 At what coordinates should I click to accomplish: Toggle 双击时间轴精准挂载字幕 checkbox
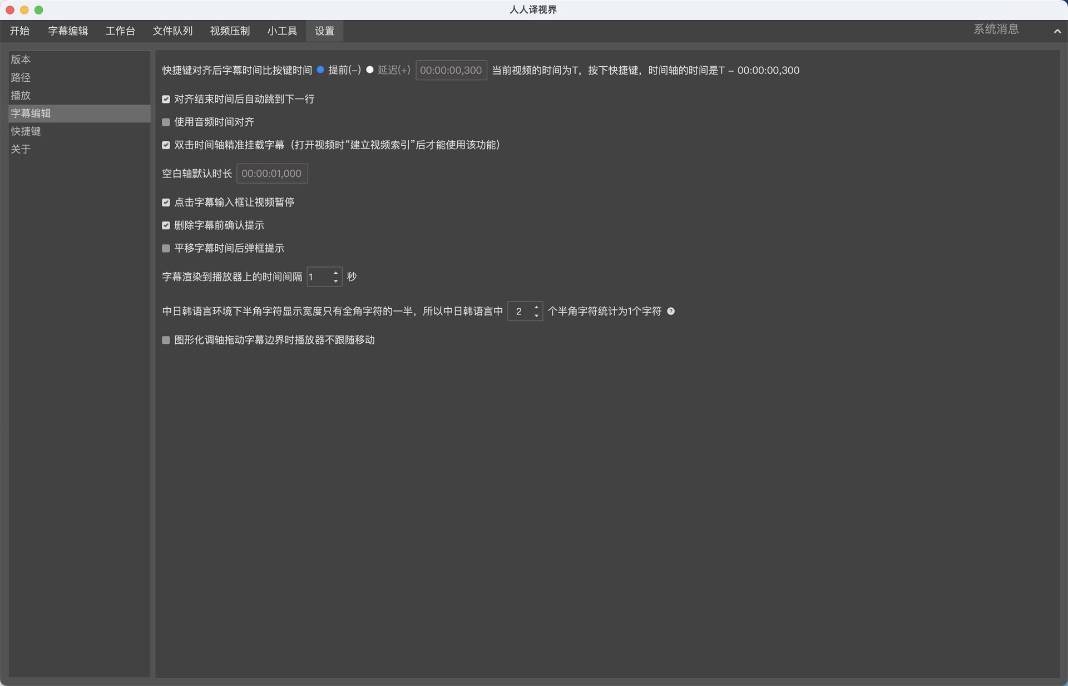click(x=166, y=145)
